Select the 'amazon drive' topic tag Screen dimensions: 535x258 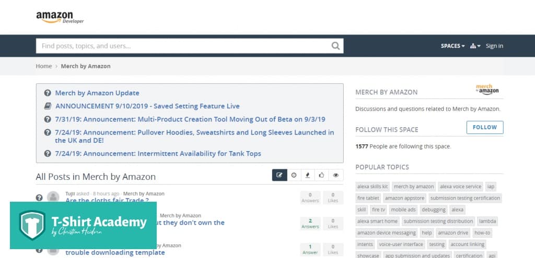click(453, 233)
